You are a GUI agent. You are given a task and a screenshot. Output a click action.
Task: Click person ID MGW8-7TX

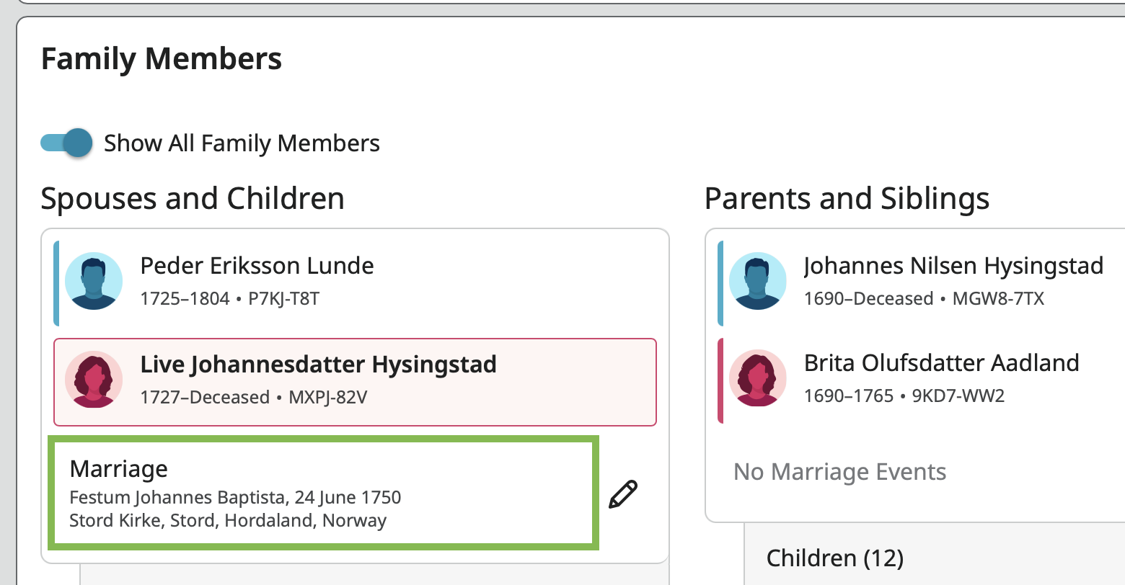[x=998, y=299]
